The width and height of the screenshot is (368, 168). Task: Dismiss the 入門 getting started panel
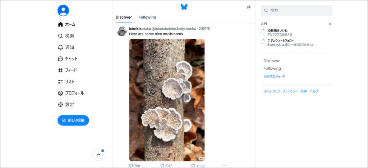coord(330,24)
